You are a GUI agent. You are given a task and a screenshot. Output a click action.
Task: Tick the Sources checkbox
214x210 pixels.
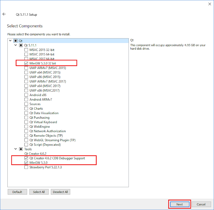(26, 104)
